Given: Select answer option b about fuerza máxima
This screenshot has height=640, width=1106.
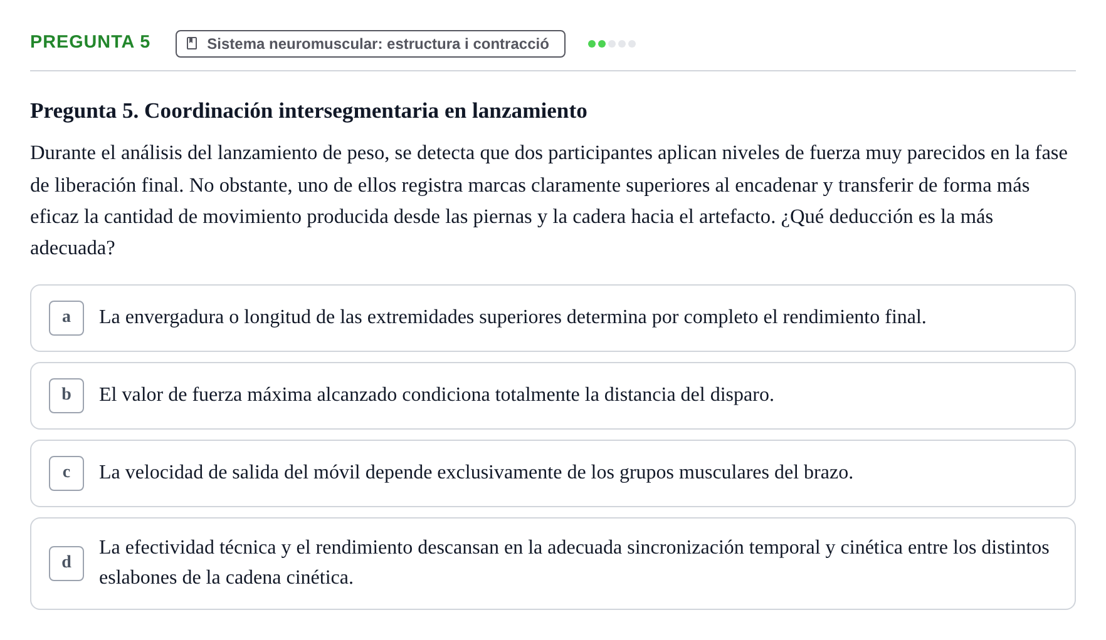Looking at the screenshot, I should click(x=553, y=396).
